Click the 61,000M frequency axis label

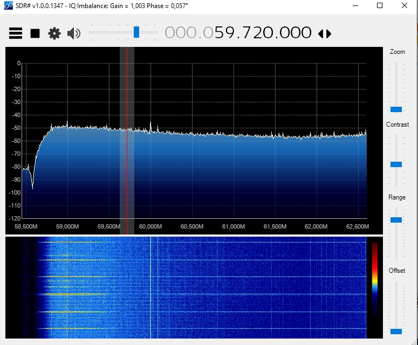(234, 227)
